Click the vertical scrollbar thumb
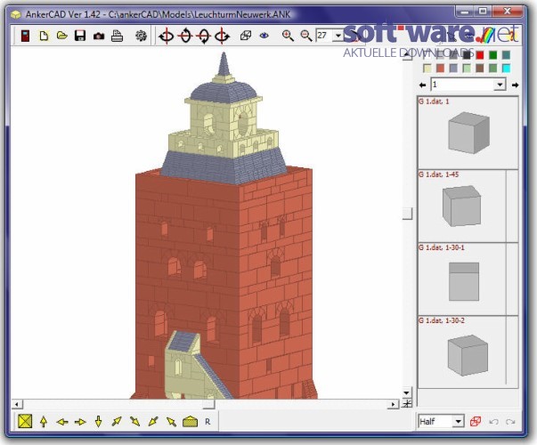Viewport: 537px width, 445px height. point(408,214)
